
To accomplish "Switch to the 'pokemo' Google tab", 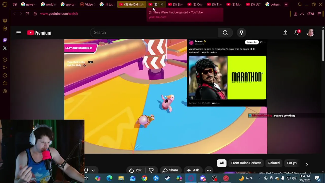I will (273, 4).
